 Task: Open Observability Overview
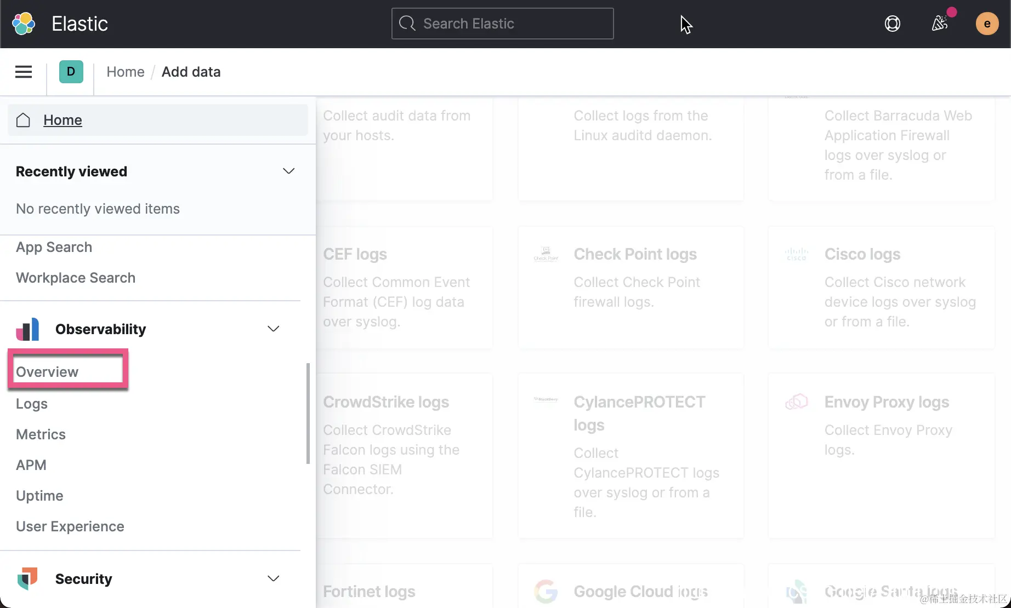click(47, 372)
